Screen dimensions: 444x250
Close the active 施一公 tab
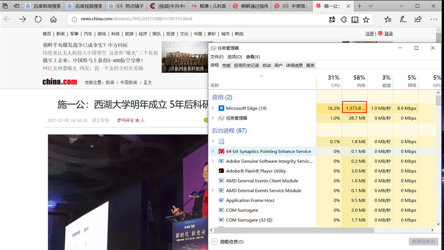(x=348, y=6)
